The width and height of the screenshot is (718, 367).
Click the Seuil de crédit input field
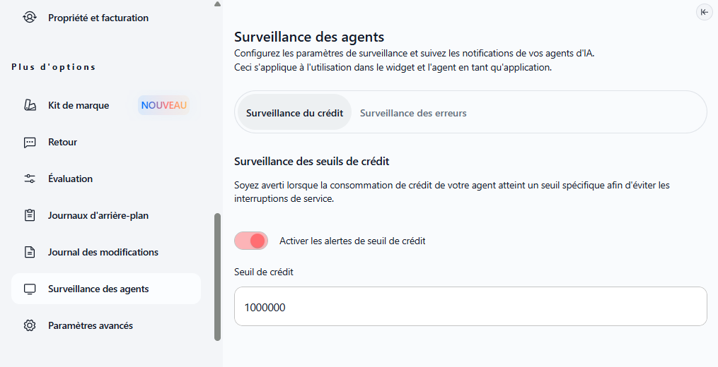(x=470, y=307)
